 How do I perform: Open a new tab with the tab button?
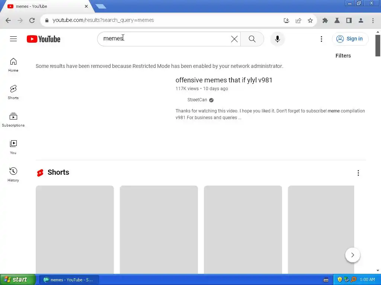click(x=101, y=7)
